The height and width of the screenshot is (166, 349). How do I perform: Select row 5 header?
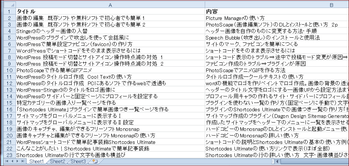(x=9, y=37)
